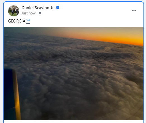Click the airplane emoji after GEORGIA
The image size is (146, 123).
pyautogui.click(x=28, y=21)
